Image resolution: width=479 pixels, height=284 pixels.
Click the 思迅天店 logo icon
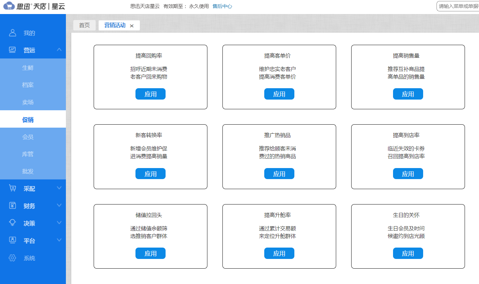pyautogui.click(x=9, y=6)
